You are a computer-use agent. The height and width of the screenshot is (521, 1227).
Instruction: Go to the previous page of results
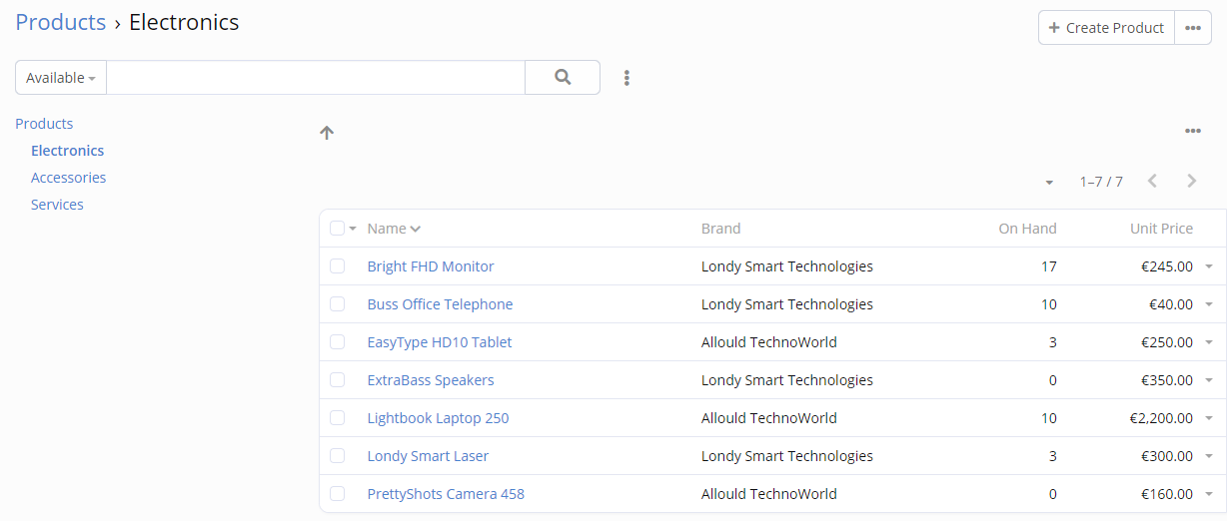[1152, 181]
